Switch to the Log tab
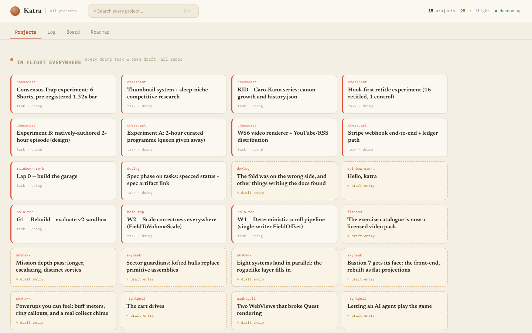The width and height of the screenshot is (532, 333). [51, 32]
